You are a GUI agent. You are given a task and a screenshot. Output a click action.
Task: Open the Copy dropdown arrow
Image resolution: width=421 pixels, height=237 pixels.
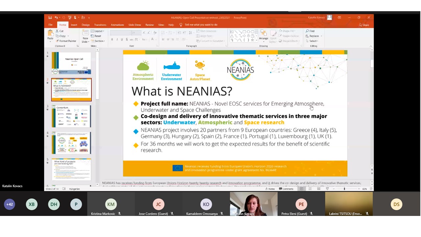tap(68, 36)
